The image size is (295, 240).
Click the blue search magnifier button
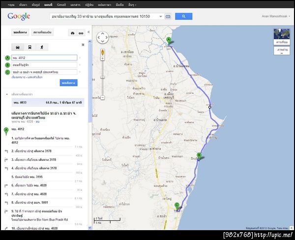tap(183, 16)
